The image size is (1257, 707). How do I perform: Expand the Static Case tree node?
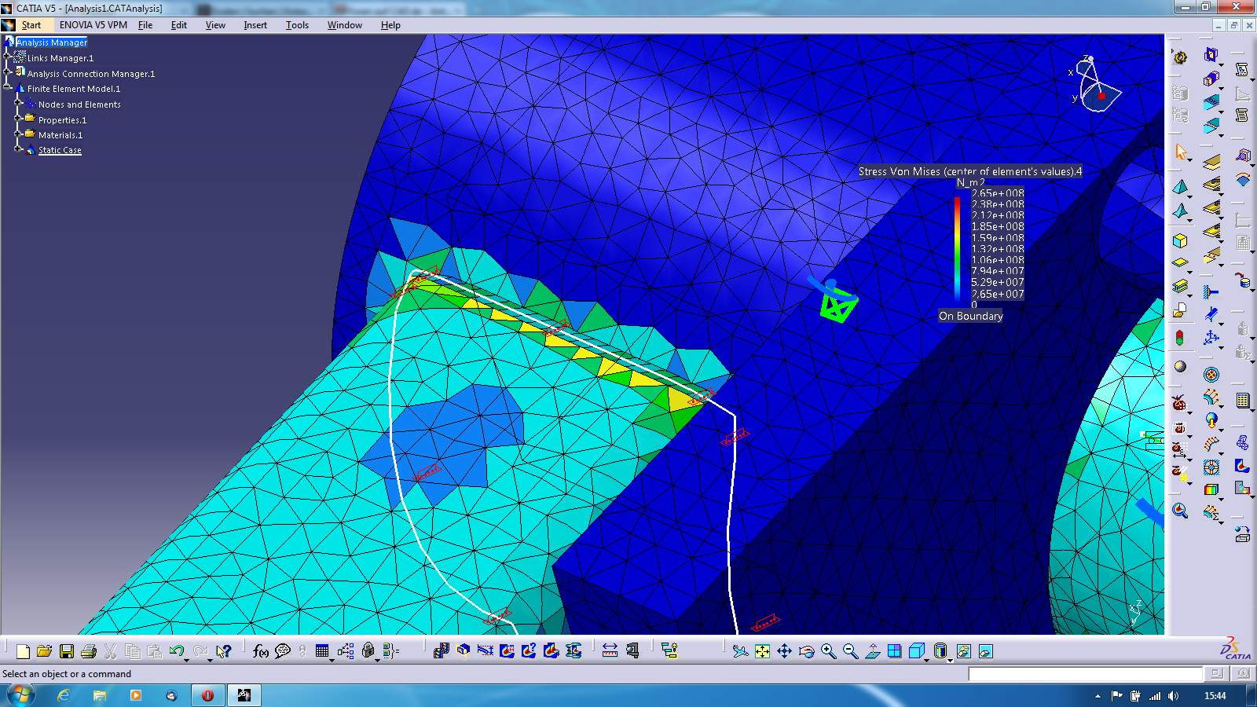(18, 148)
